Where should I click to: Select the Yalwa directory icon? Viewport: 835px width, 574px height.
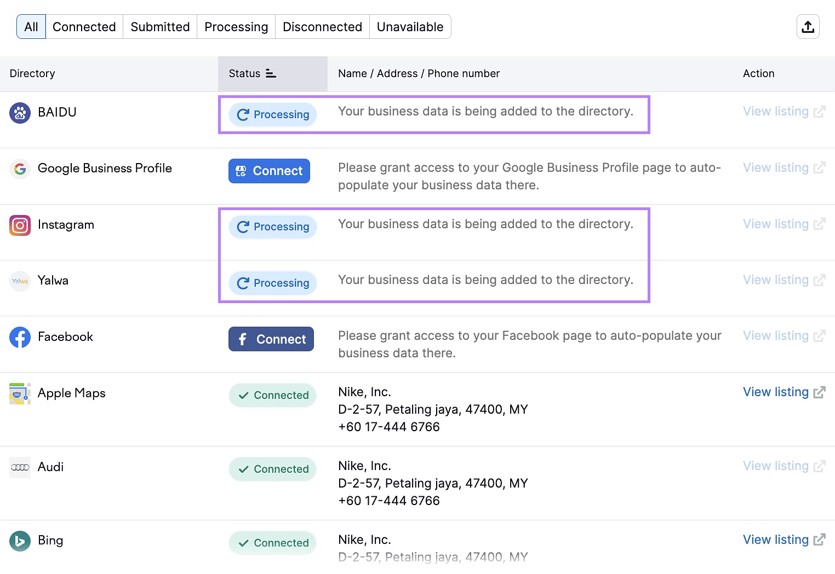(20, 281)
